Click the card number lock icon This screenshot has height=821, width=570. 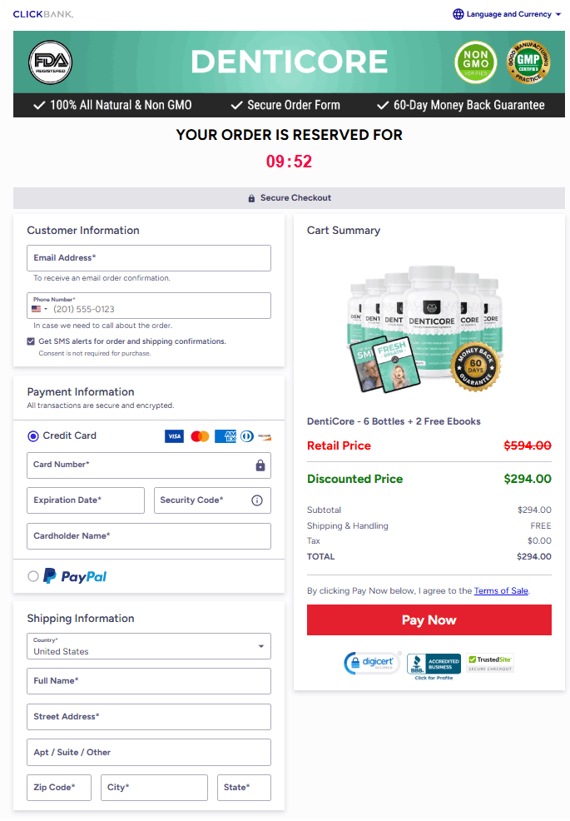pyautogui.click(x=260, y=465)
